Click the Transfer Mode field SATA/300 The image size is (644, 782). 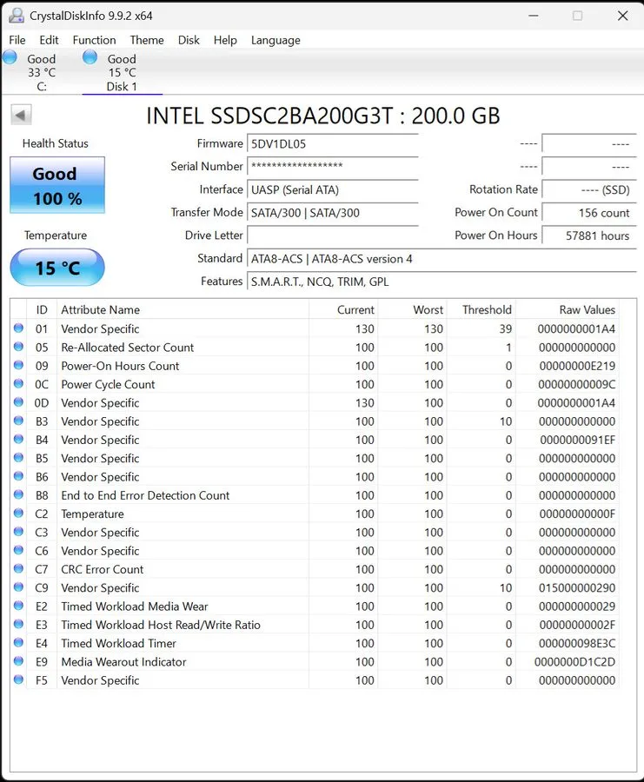pos(332,213)
